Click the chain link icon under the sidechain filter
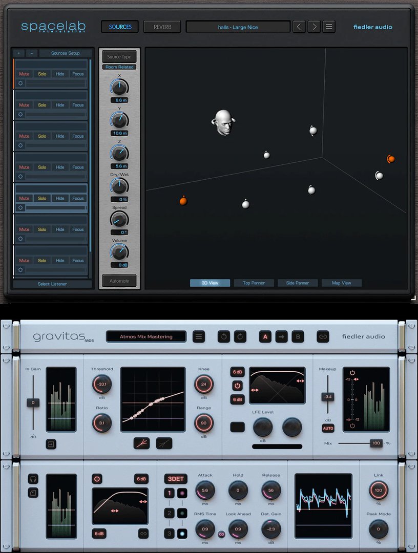This screenshot has width=418, height=553. point(142,534)
